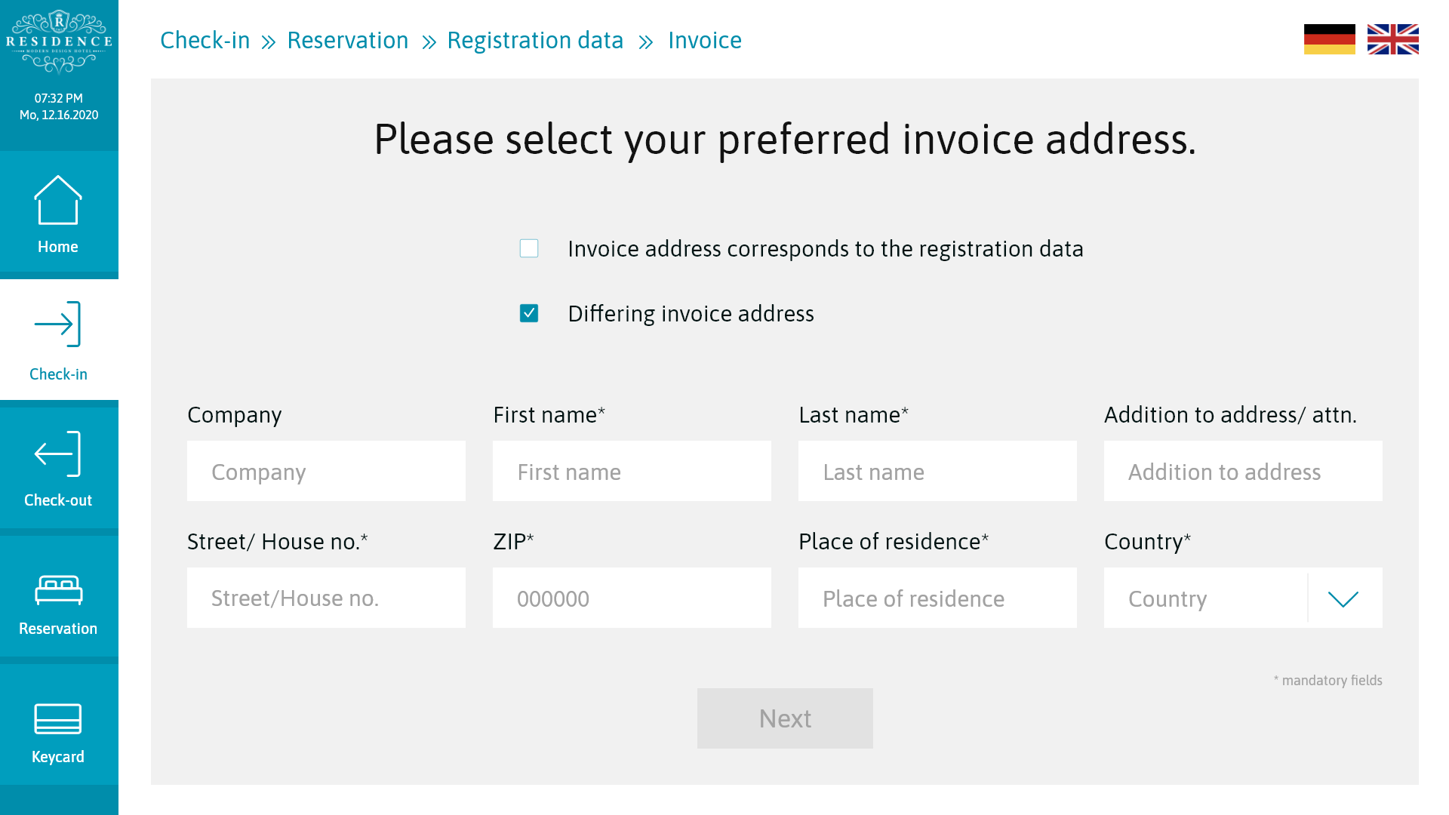Uncheck the 'Differing invoice address' checkbox
Viewport: 1449px width, 815px height.
click(x=529, y=313)
